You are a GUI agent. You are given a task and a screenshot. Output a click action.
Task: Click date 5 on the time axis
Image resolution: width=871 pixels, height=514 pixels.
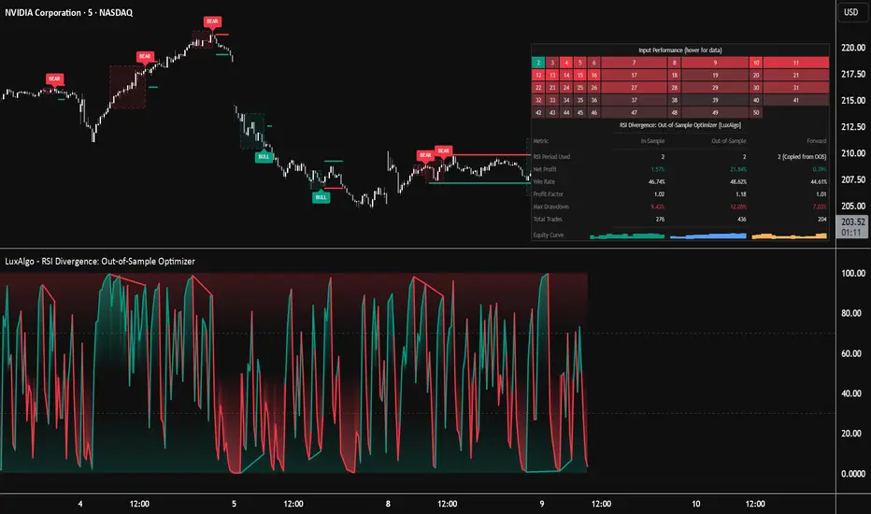234,504
